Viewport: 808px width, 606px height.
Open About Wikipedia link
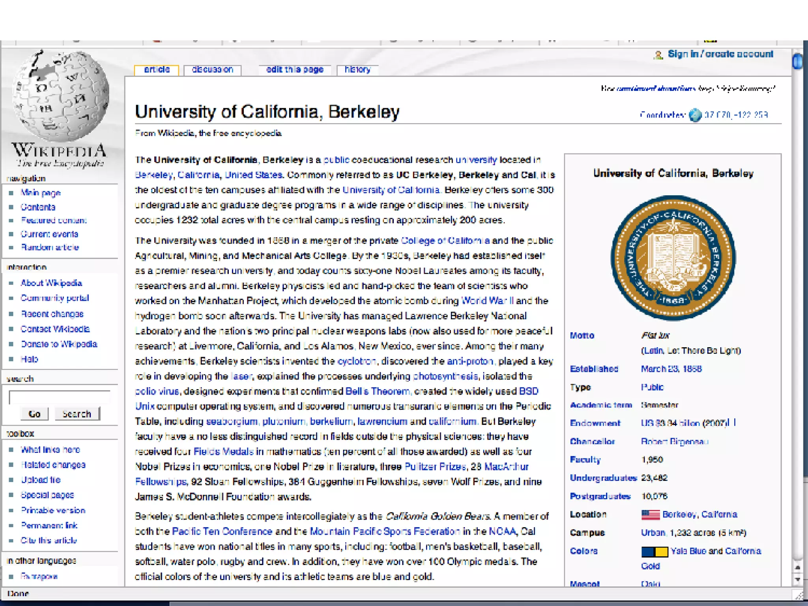(51, 283)
